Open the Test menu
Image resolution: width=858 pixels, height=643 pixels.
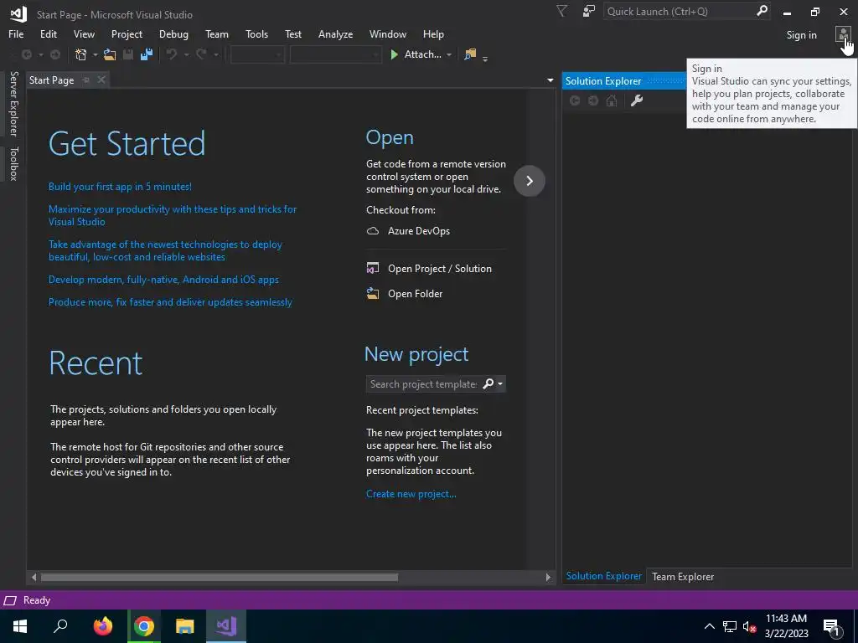point(292,33)
